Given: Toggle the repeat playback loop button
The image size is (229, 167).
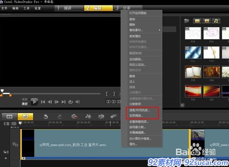Looking at the screenshot, I should click(x=71, y=102).
